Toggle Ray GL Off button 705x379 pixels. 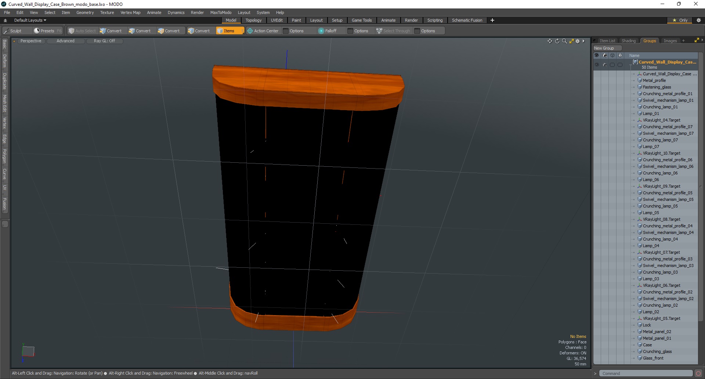point(104,41)
